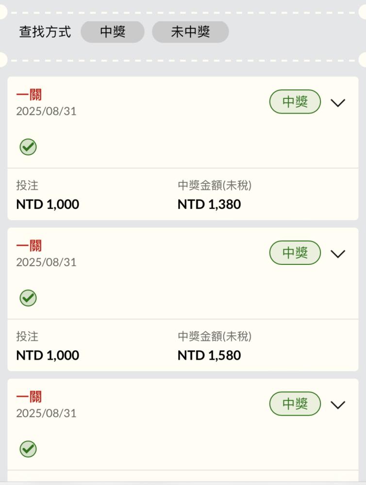Expand the NTD 1,580 card chevron
Screen dimensions: 366x485
click(338, 254)
